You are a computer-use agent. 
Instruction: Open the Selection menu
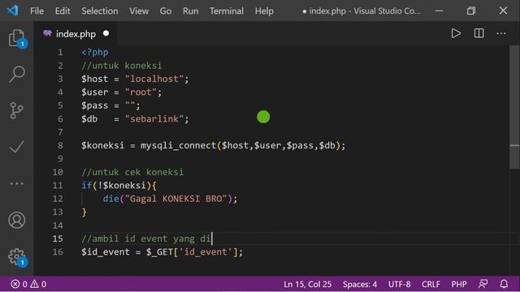pyautogui.click(x=100, y=11)
